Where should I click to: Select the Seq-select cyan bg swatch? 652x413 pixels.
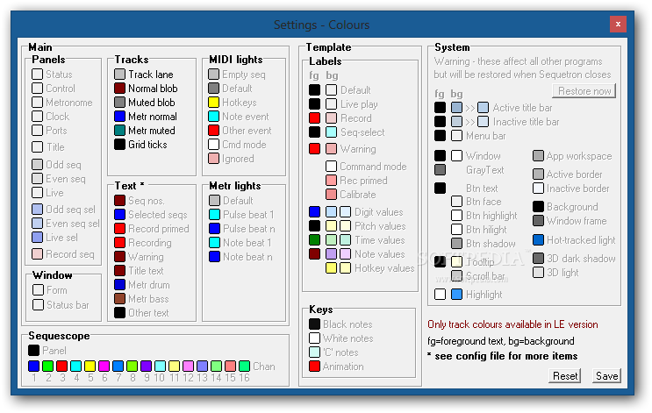332,132
